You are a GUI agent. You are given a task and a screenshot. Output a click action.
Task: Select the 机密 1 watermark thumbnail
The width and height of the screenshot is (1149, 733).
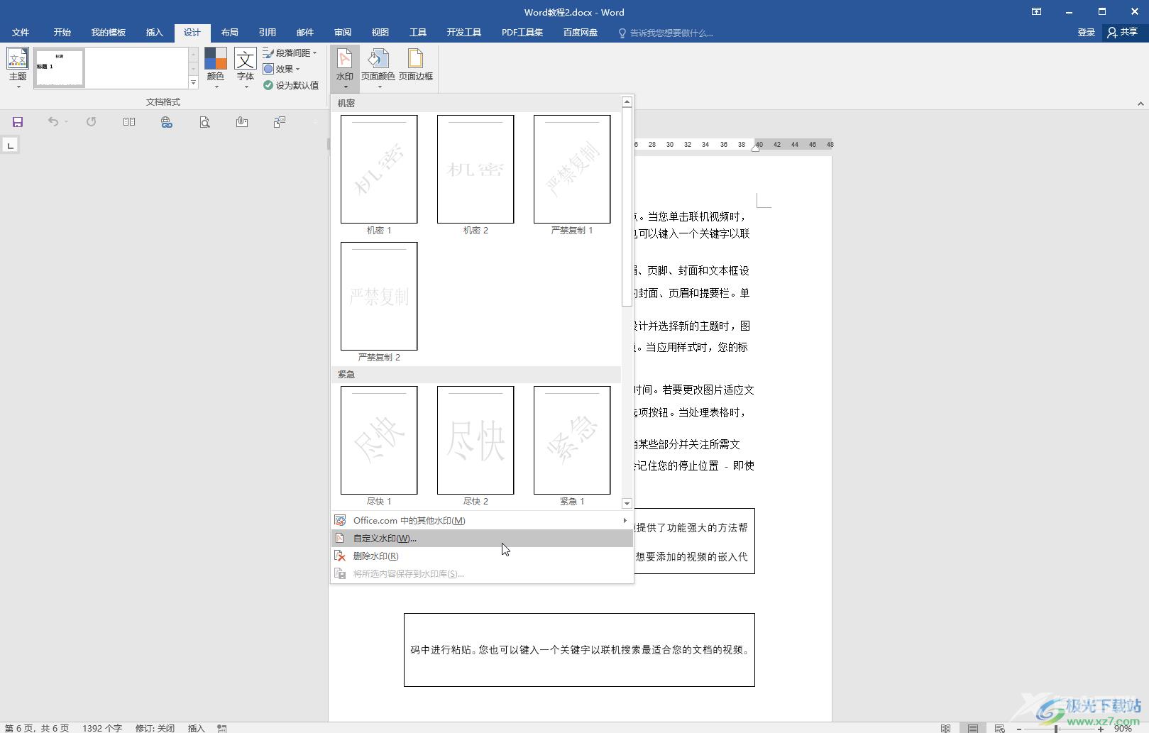(x=379, y=169)
